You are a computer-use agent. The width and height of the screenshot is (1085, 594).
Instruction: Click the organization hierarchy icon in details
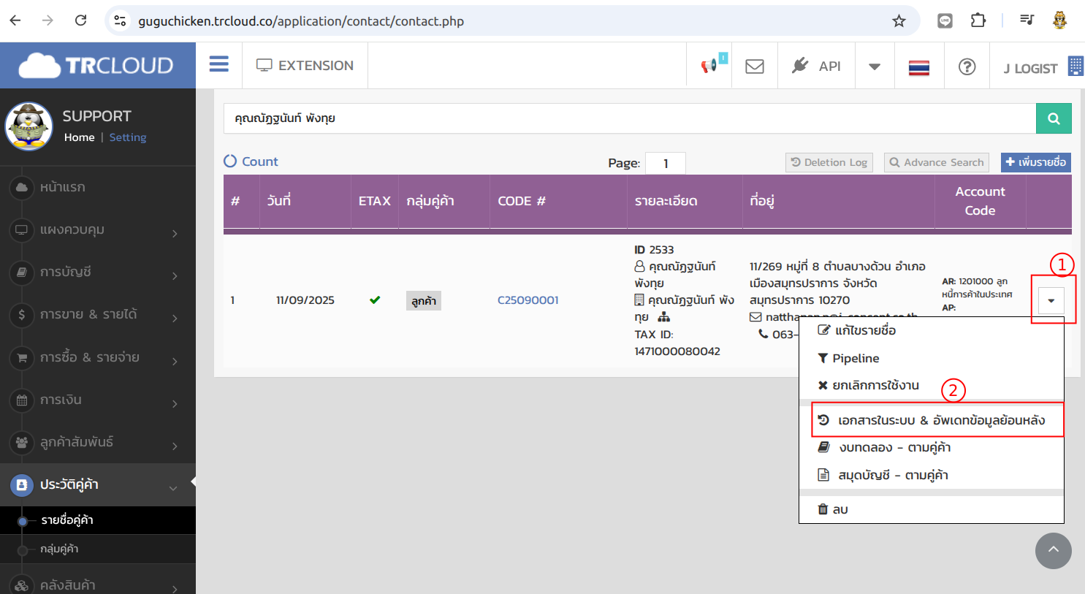(663, 317)
